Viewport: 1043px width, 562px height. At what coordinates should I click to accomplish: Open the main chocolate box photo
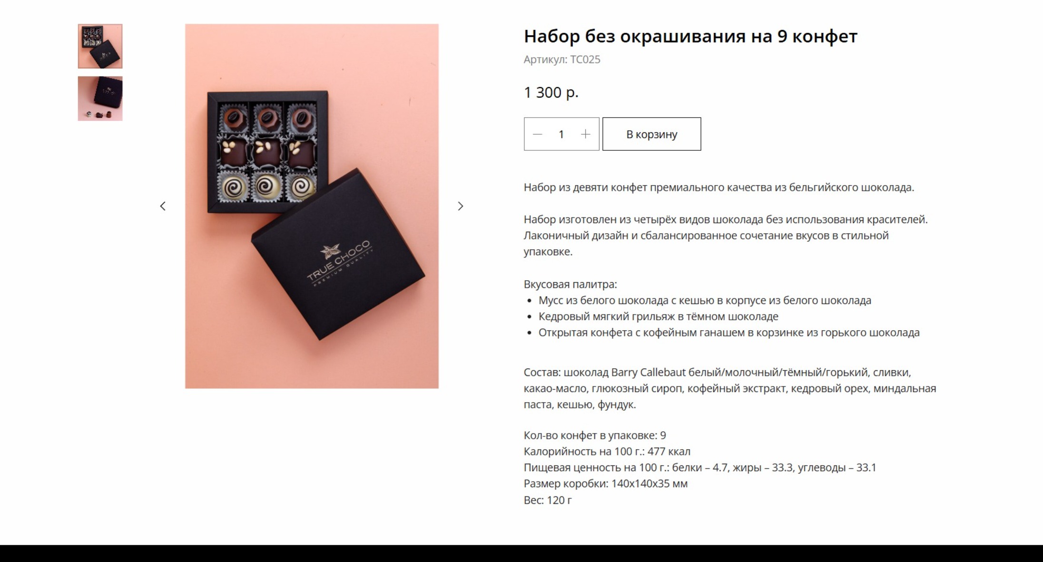point(312,206)
